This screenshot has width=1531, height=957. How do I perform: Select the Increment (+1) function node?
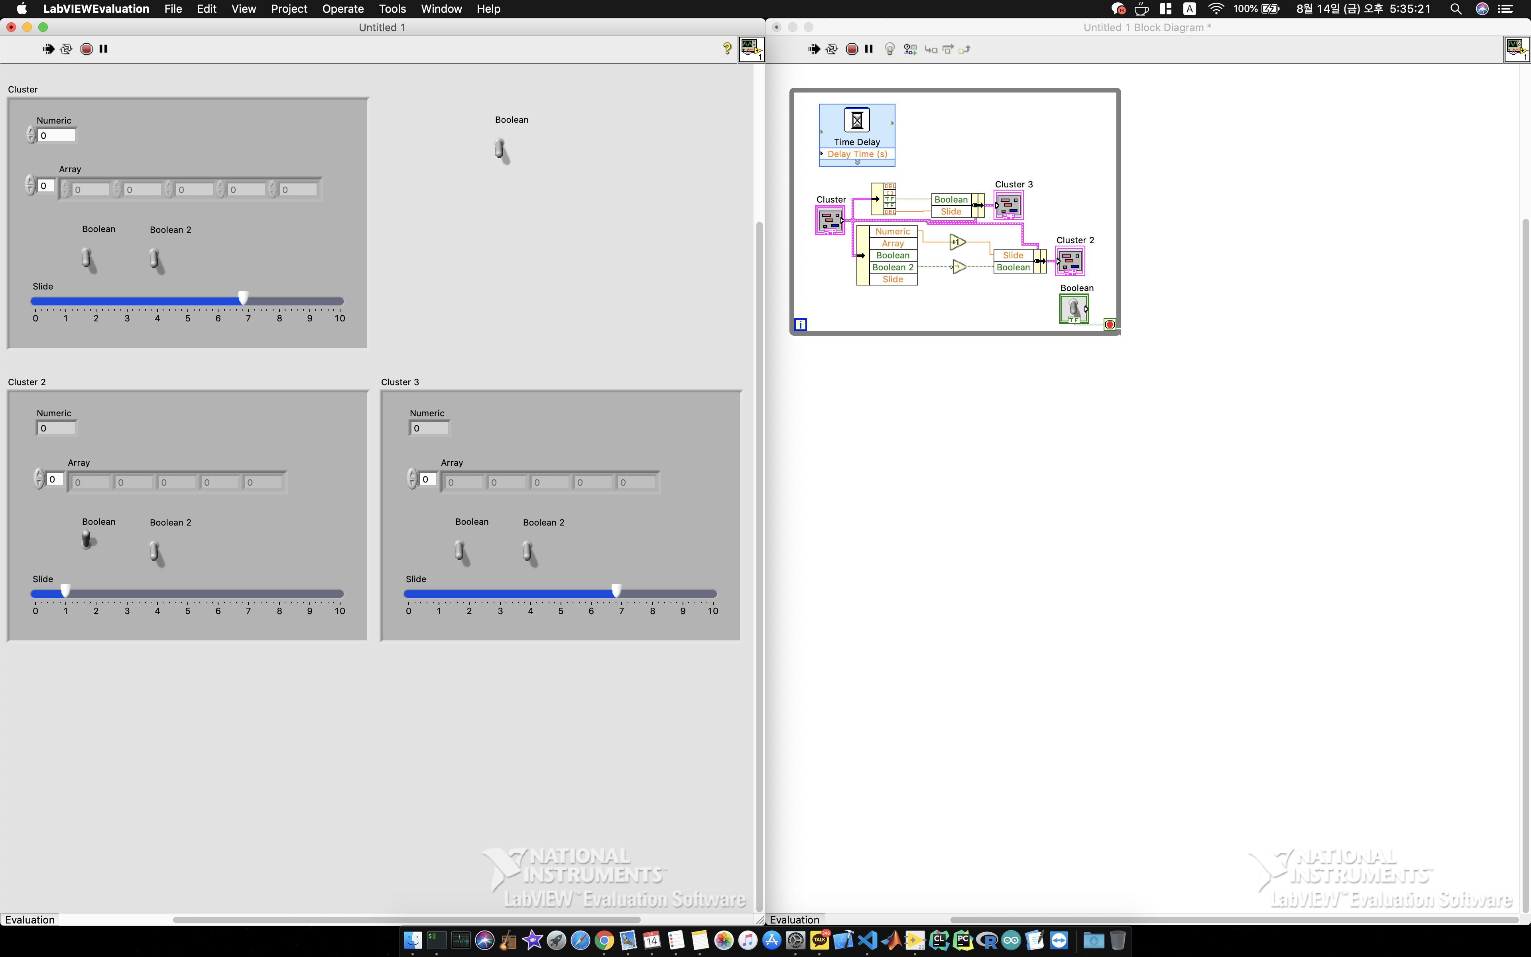(957, 242)
